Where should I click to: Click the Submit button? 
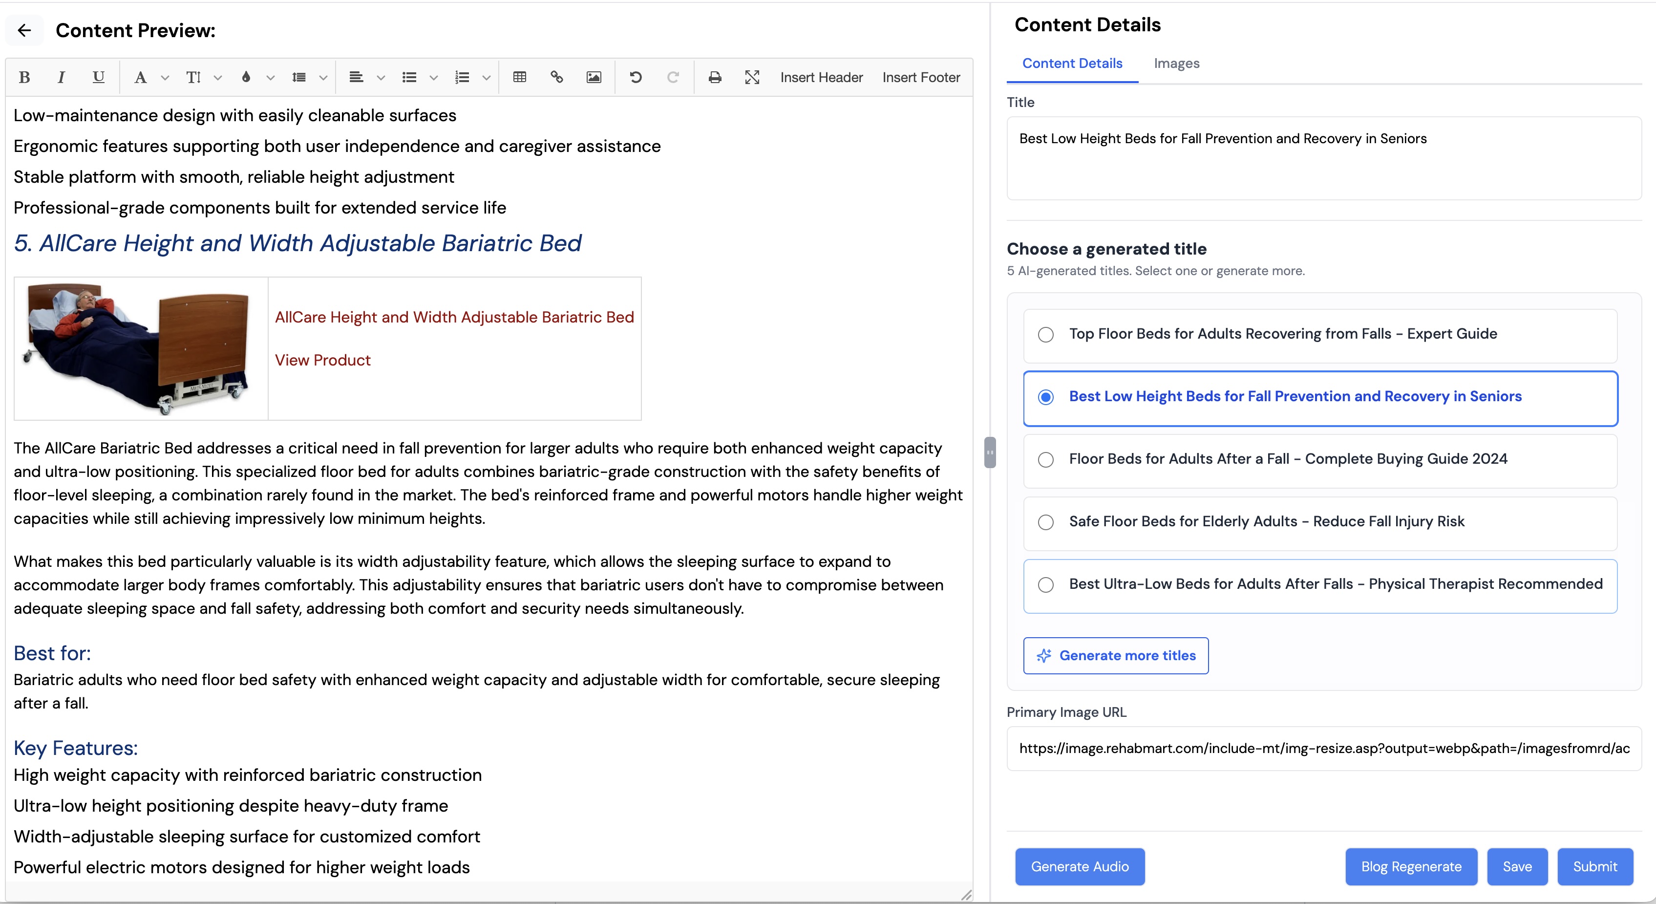(1595, 867)
